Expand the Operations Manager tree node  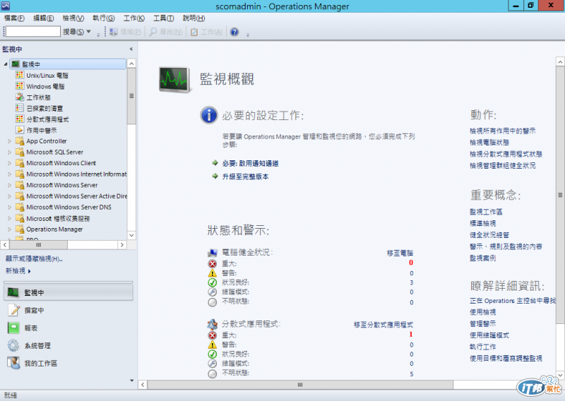tap(10, 229)
